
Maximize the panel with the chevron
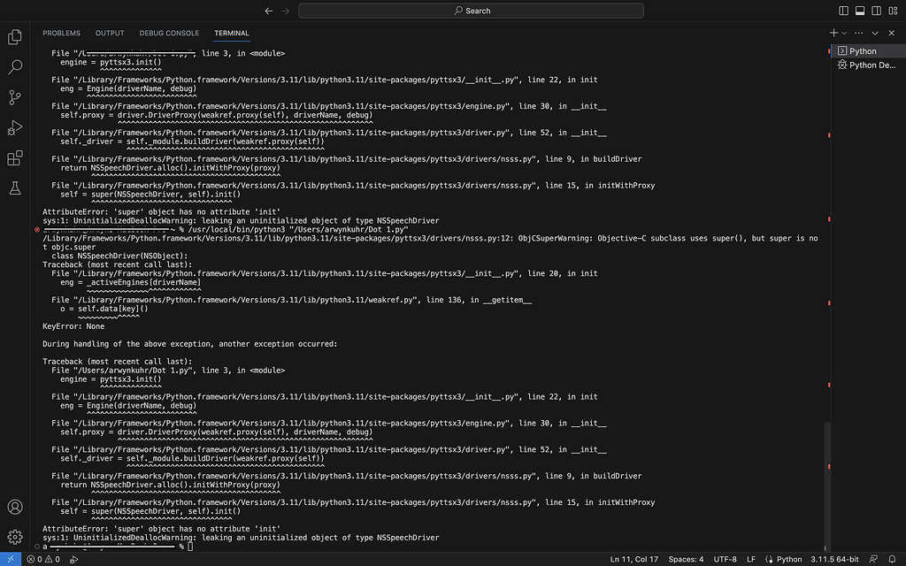click(874, 33)
